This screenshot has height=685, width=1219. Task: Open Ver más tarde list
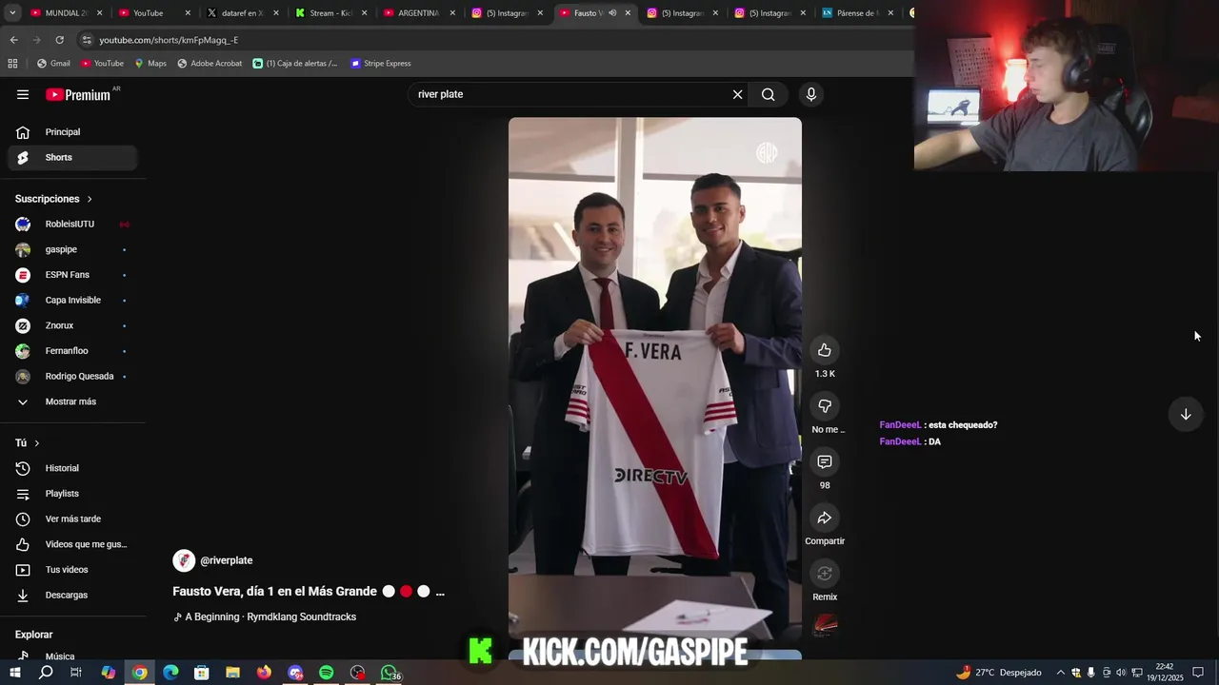click(x=72, y=519)
